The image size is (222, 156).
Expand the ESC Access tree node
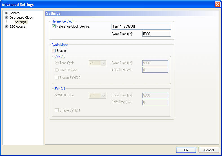(6, 27)
